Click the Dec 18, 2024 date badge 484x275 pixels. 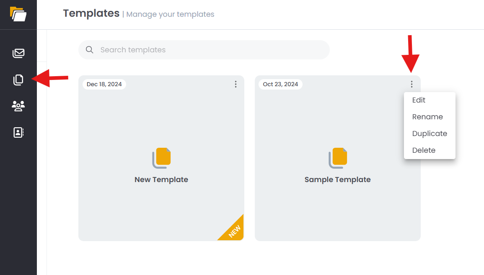[104, 84]
